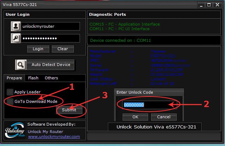Maximize the Viva 5577Cs-321 window
Image resolution: width=225 pixels, height=146 pixels.
(209, 5)
